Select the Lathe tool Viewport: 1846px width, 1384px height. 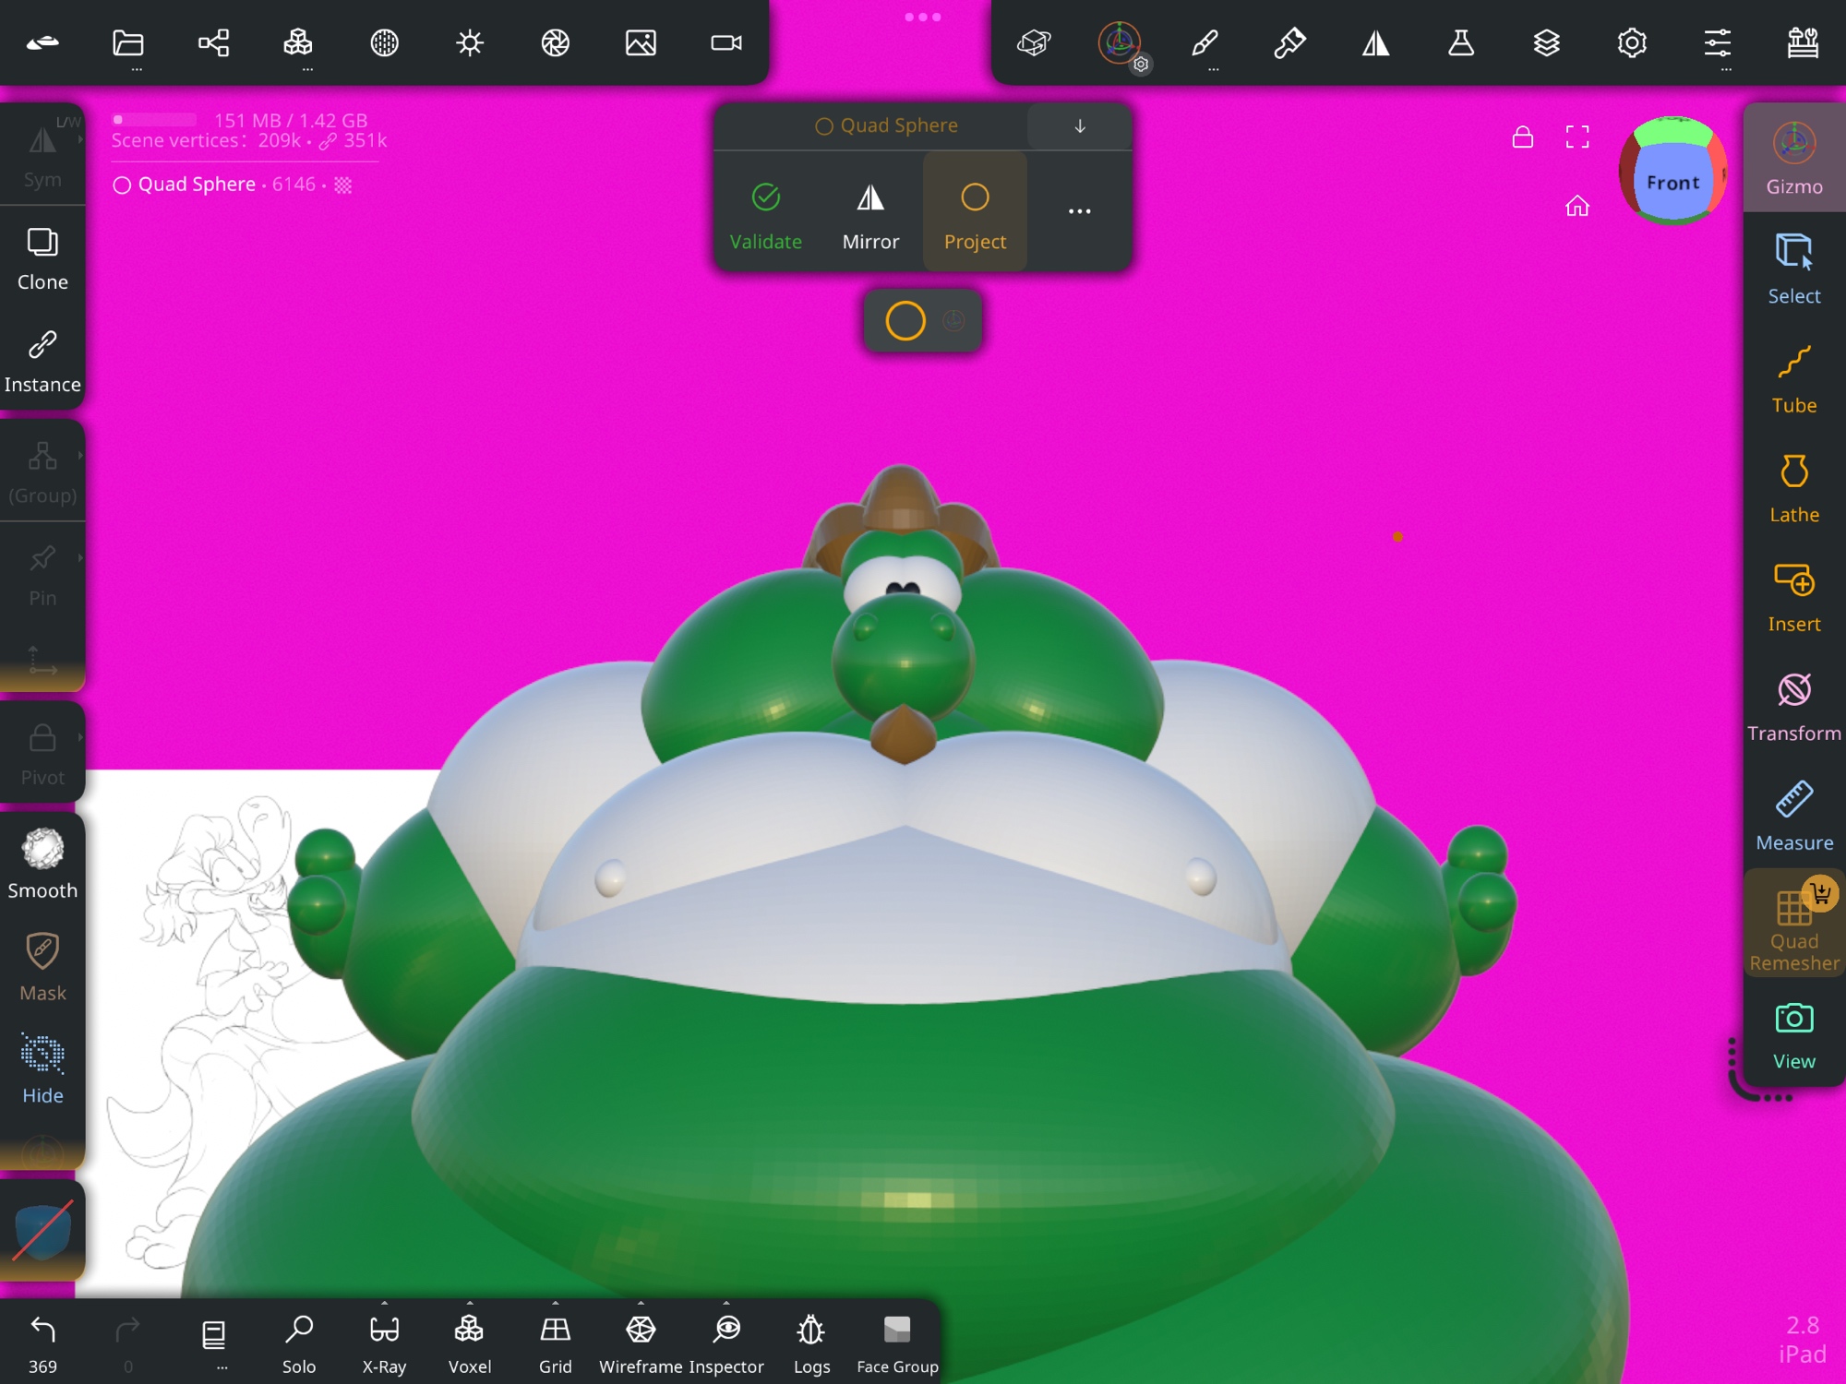point(1793,488)
